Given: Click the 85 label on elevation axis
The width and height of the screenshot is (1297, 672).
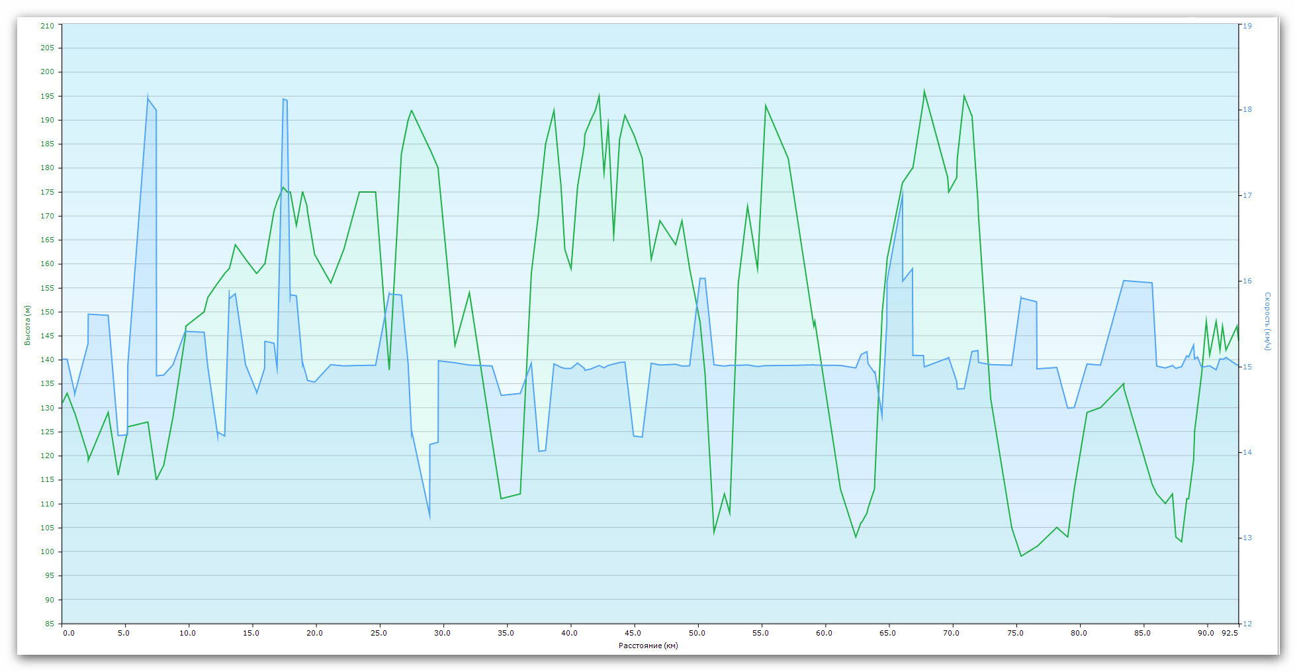Looking at the screenshot, I should click(50, 624).
